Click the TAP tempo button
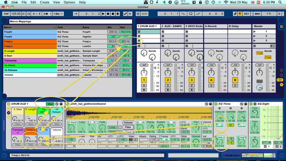 click(6, 14)
